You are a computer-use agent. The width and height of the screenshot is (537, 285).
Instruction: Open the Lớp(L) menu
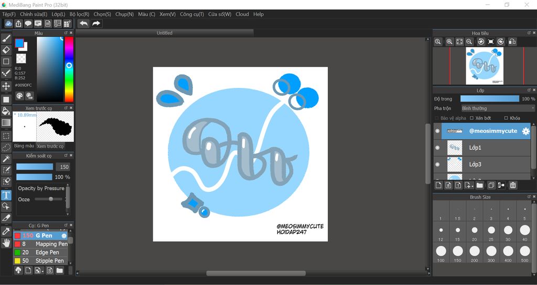58,14
